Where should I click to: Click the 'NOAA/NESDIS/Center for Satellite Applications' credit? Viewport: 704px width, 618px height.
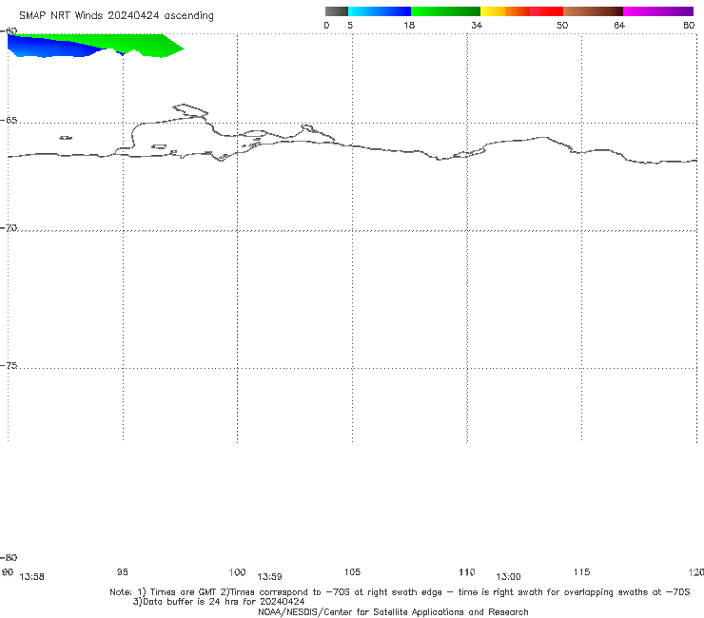pos(393,612)
